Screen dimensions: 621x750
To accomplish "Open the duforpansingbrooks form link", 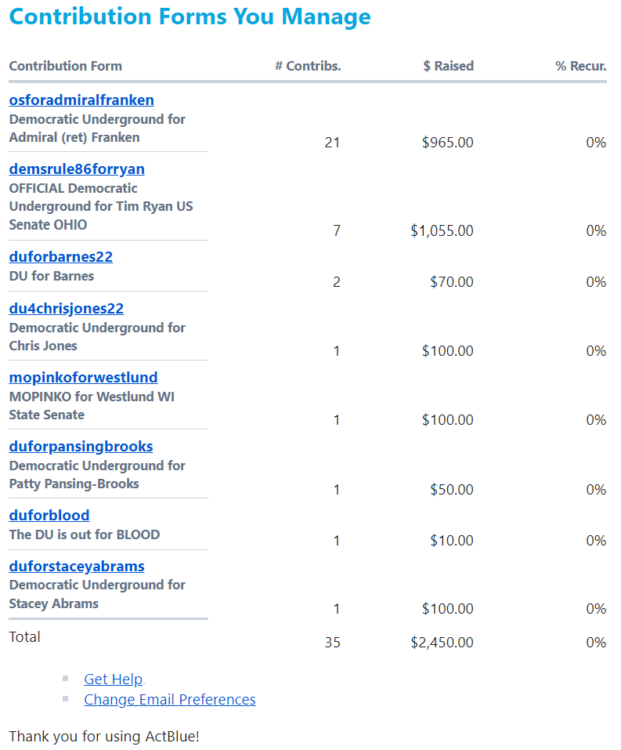I will point(81,447).
